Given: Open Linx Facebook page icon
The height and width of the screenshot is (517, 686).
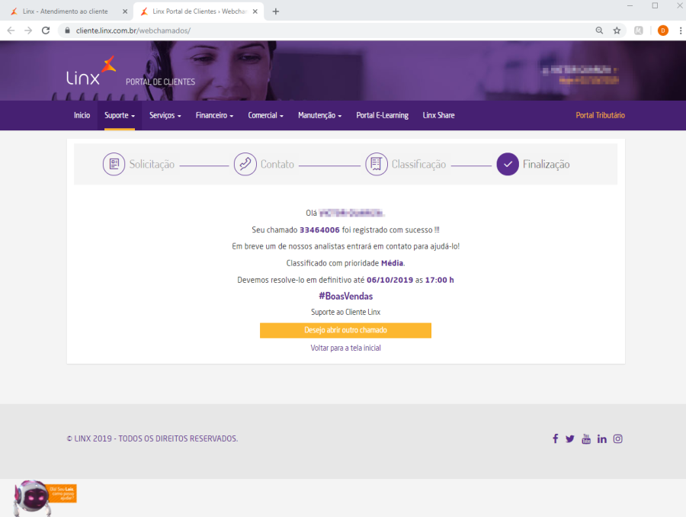Looking at the screenshot, I should pyautogui.click(x=555, y=438).
